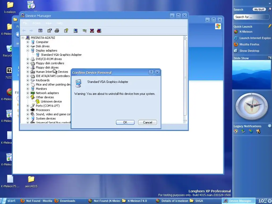Click the Print toolbar icon
The height and width of the screenshot is (204, 272).
coord(57,31)
